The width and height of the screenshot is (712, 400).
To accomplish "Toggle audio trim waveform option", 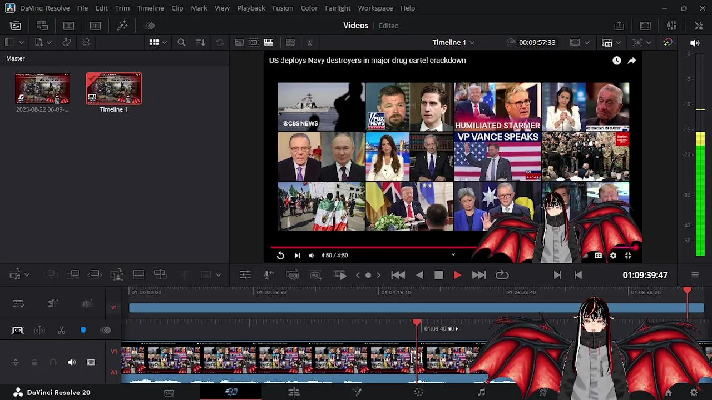I will (x=87, y=303).
